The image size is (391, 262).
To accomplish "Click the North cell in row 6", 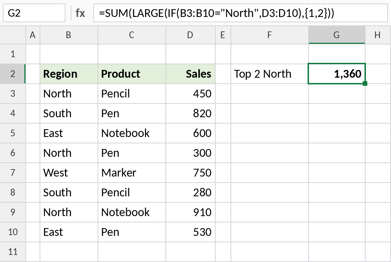I will click(69, 153).
